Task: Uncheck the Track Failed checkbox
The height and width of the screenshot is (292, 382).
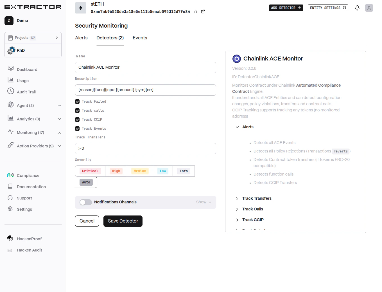Action: [77, 102]
